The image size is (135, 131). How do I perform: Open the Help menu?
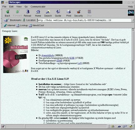[x=130, y=7]
